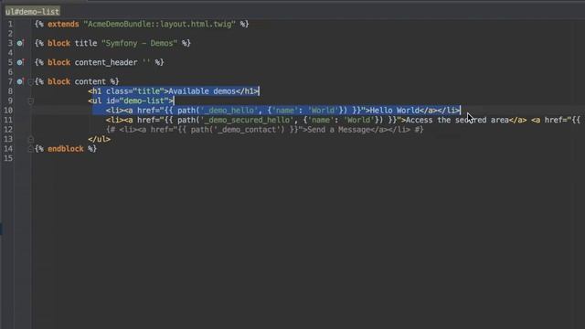Click the block keyword on line 3
Viewport: 585px width, 329px height.
tap(58, 43)
